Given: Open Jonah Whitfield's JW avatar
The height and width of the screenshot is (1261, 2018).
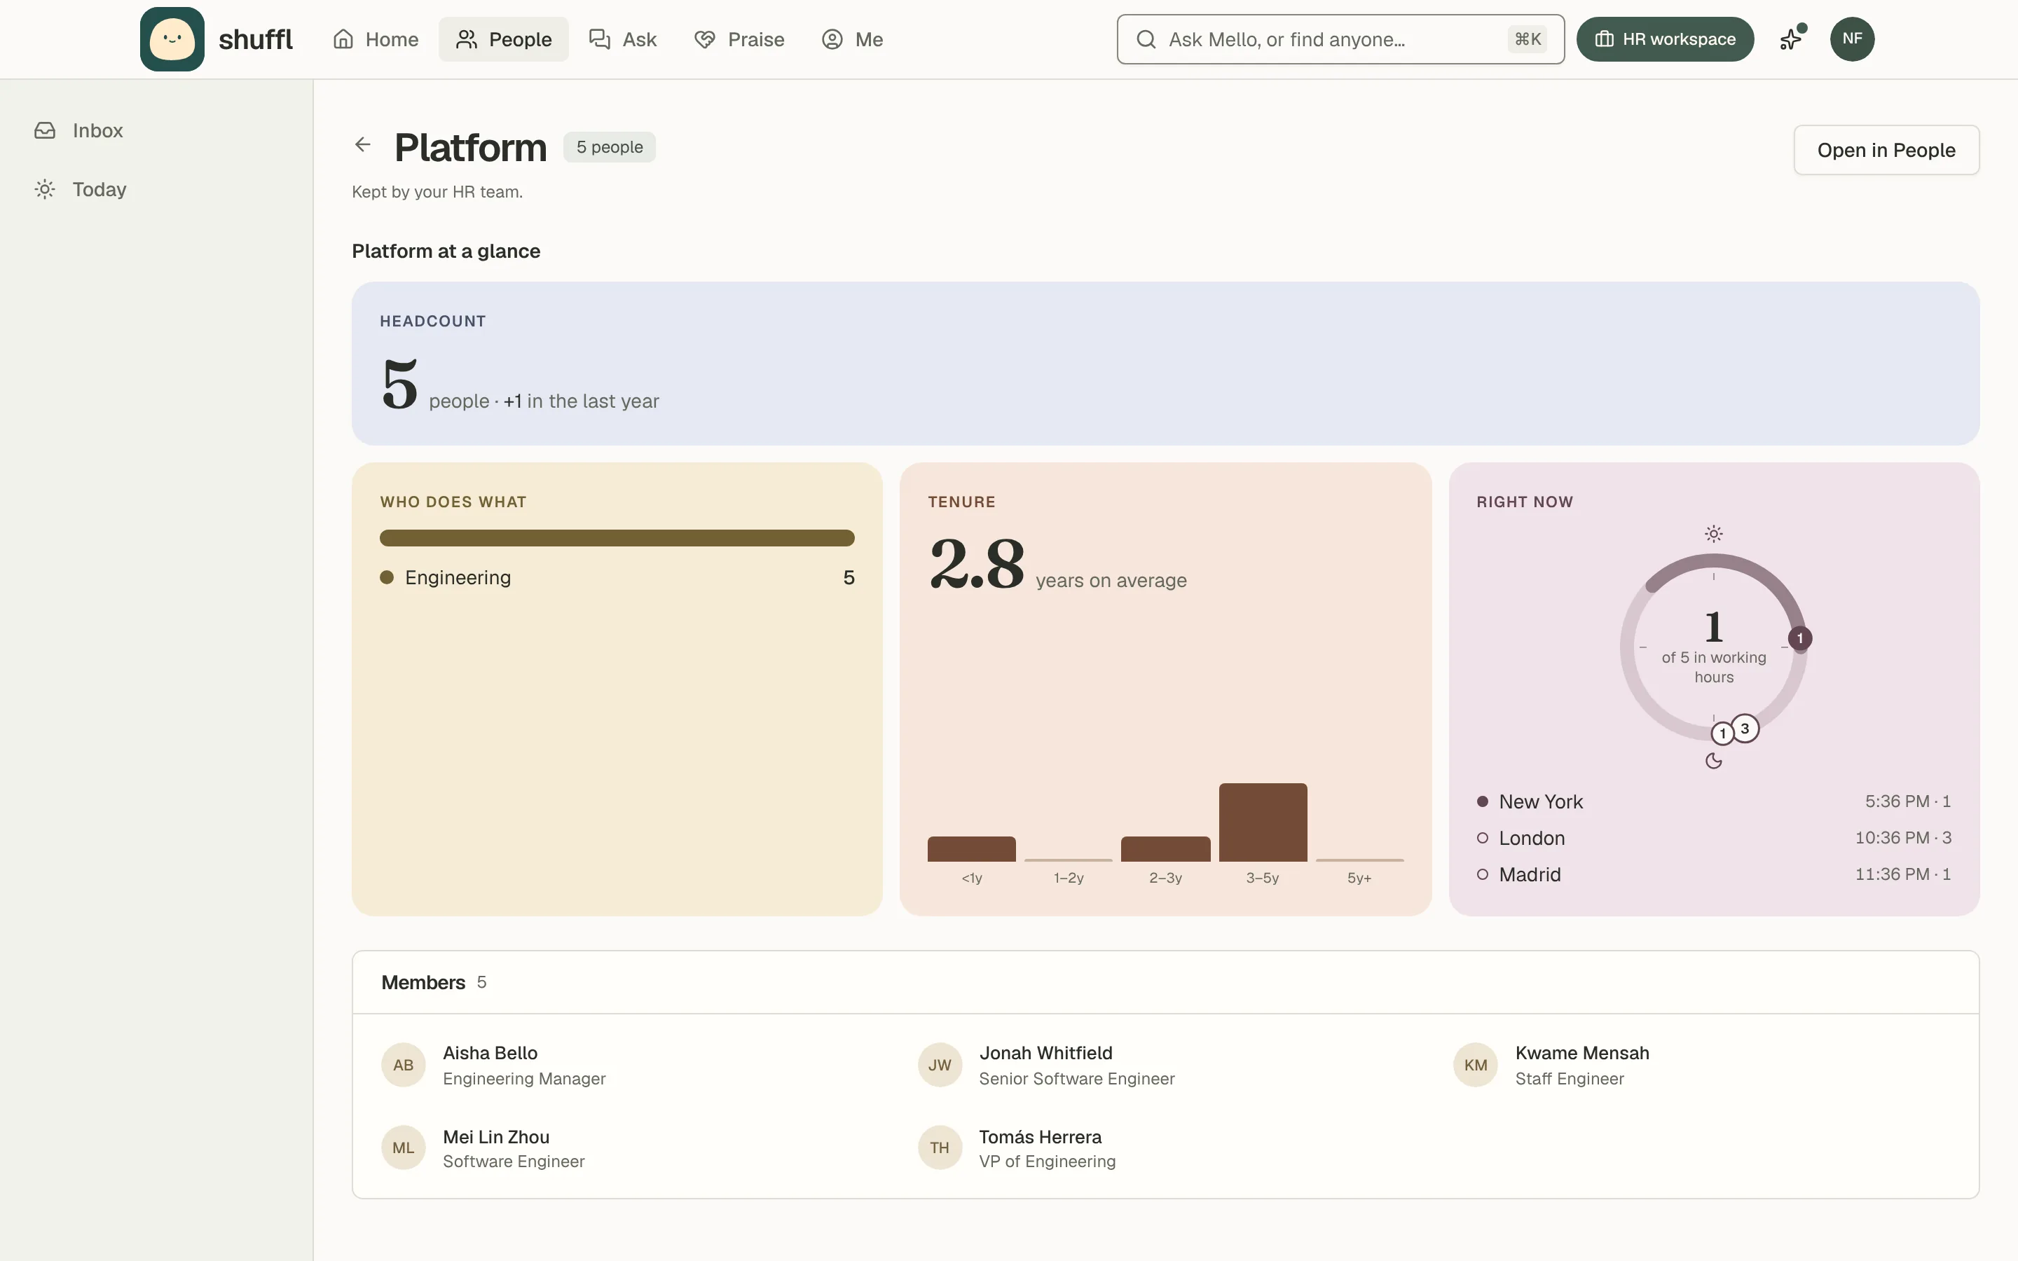Looking at the screenshot, I should click(940, 1065).
